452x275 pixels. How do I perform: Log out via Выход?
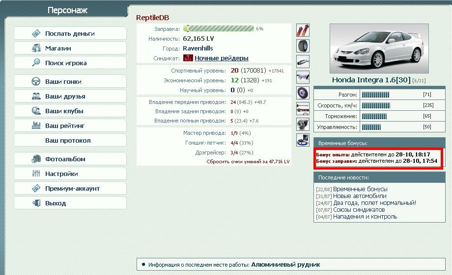click(70, 203)
